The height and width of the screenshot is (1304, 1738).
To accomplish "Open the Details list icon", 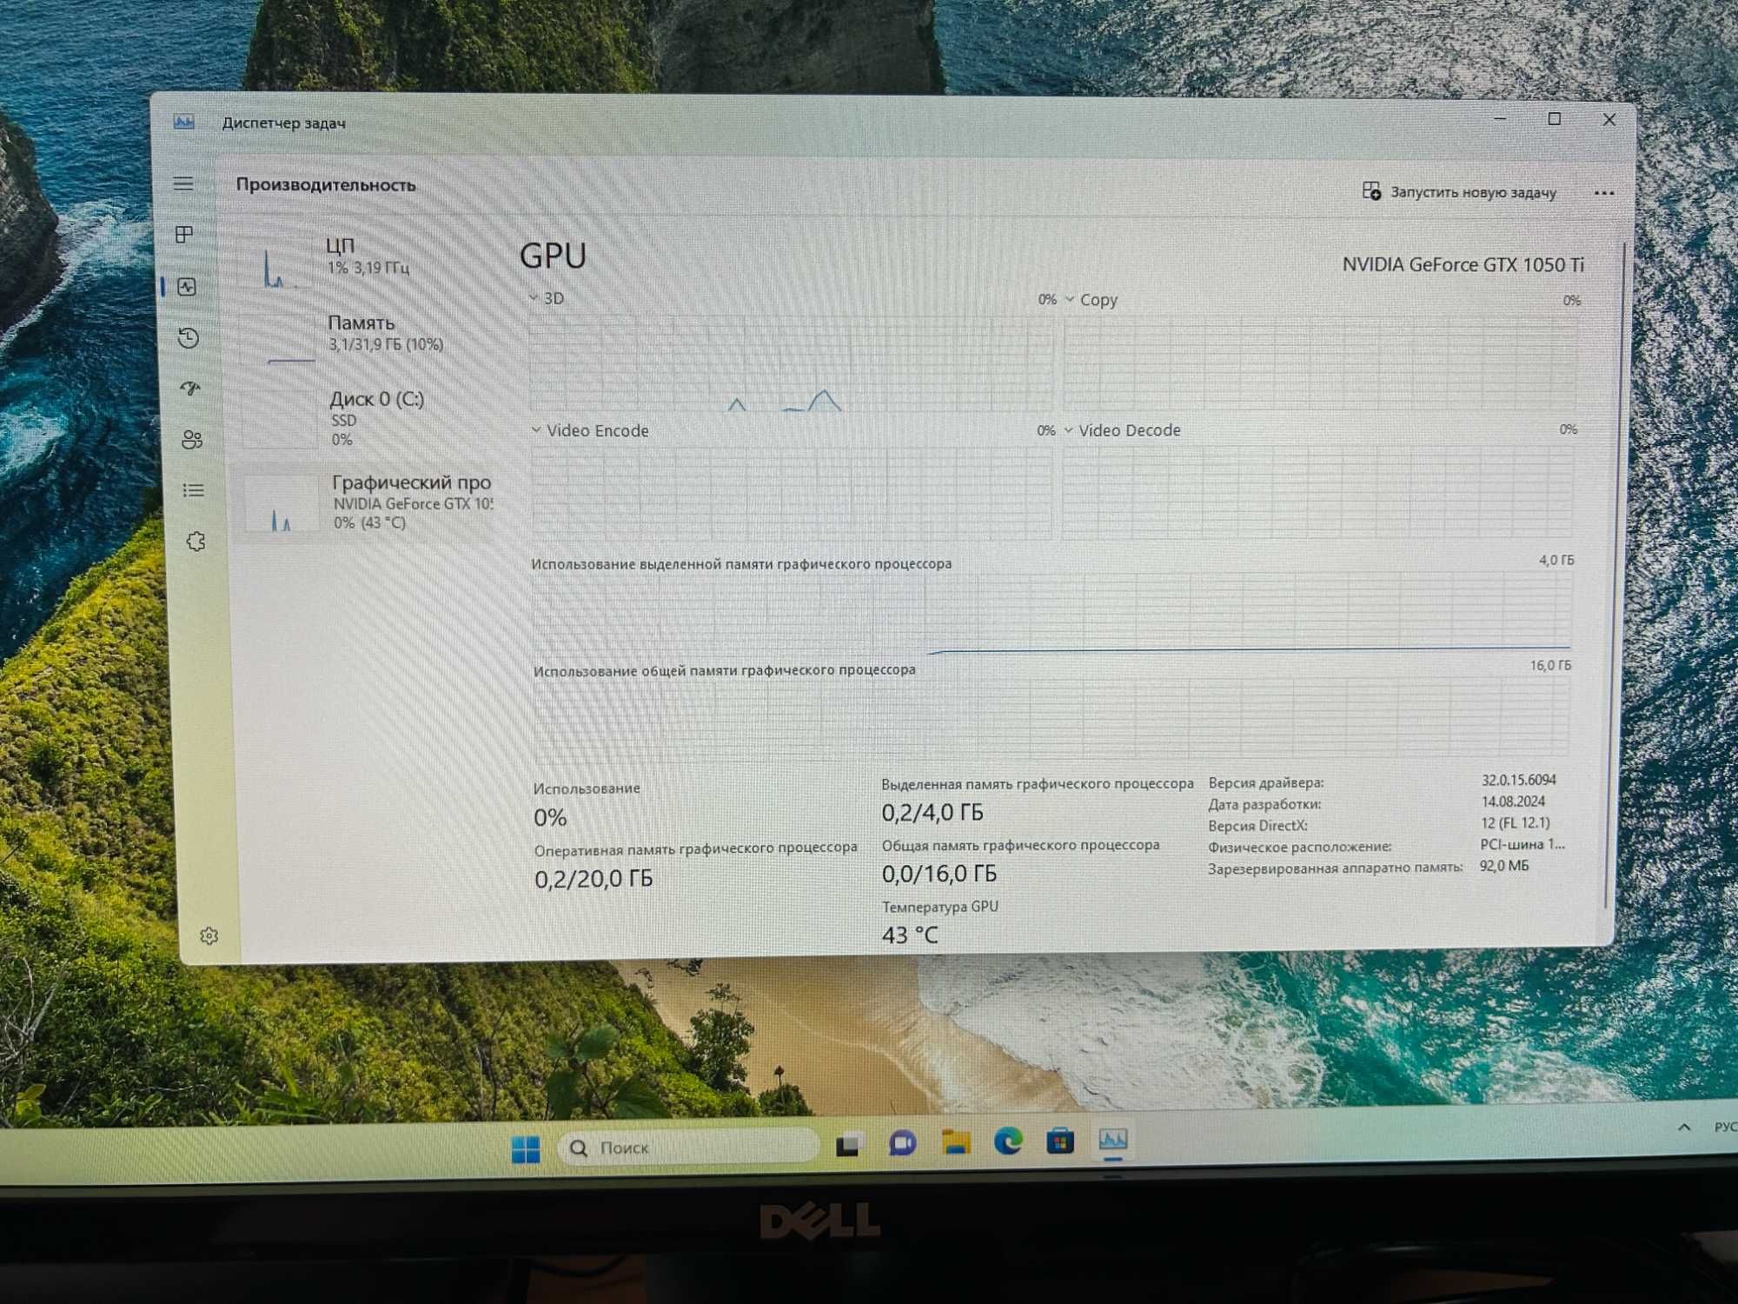I will click(194, 491).
